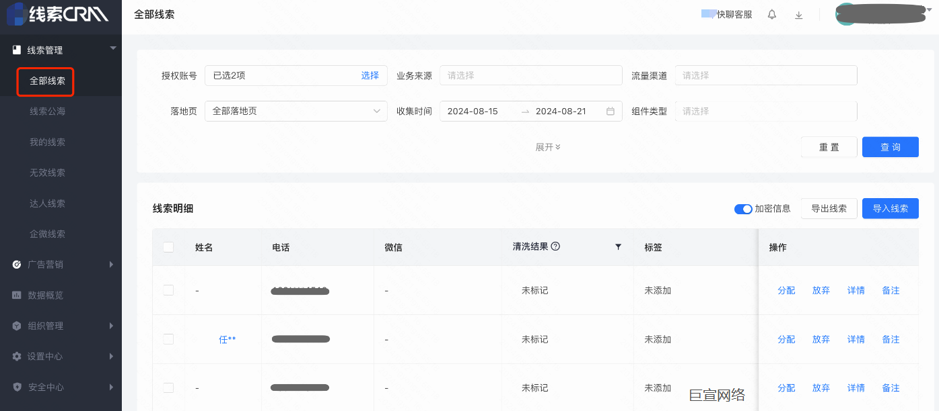Open 线索公海 in the sidebar

click(47, 111)
